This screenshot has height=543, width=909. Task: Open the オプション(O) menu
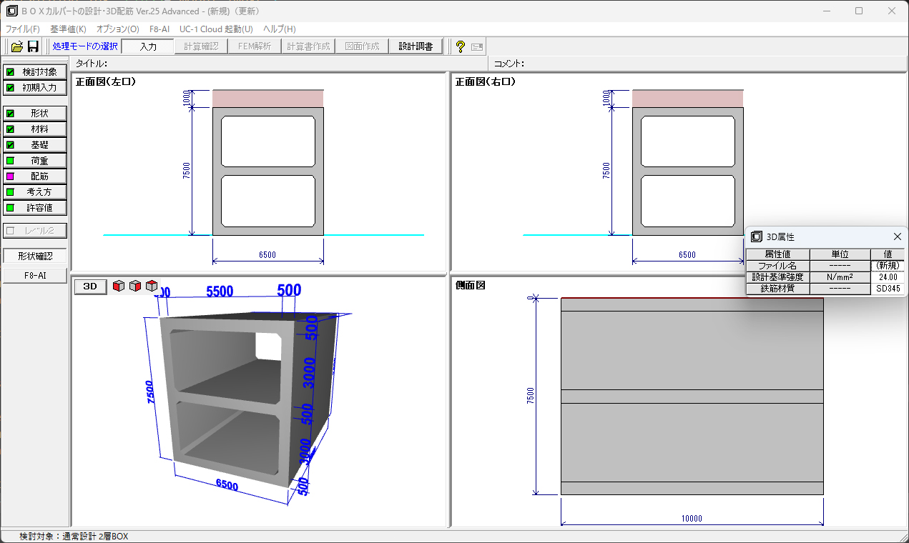[118, 29]
